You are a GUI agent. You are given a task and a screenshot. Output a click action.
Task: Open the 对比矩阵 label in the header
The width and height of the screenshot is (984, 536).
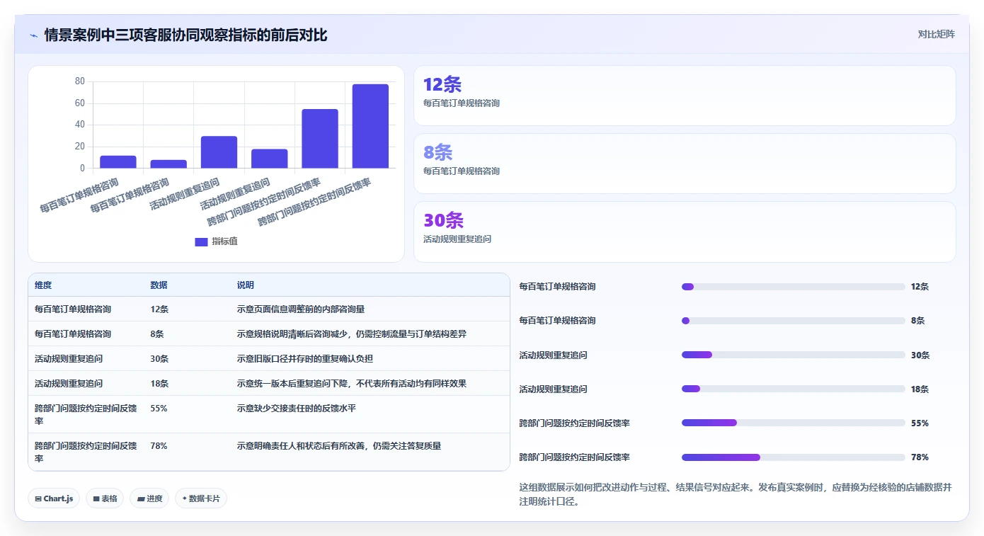coord(936,34)
